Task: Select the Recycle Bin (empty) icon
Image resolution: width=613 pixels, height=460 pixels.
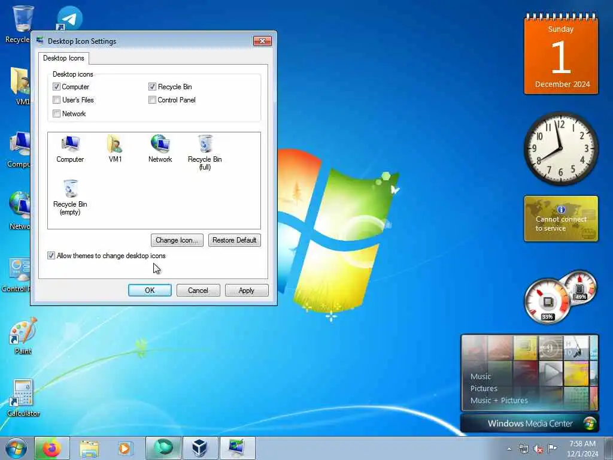Action: tap(70, 198)
